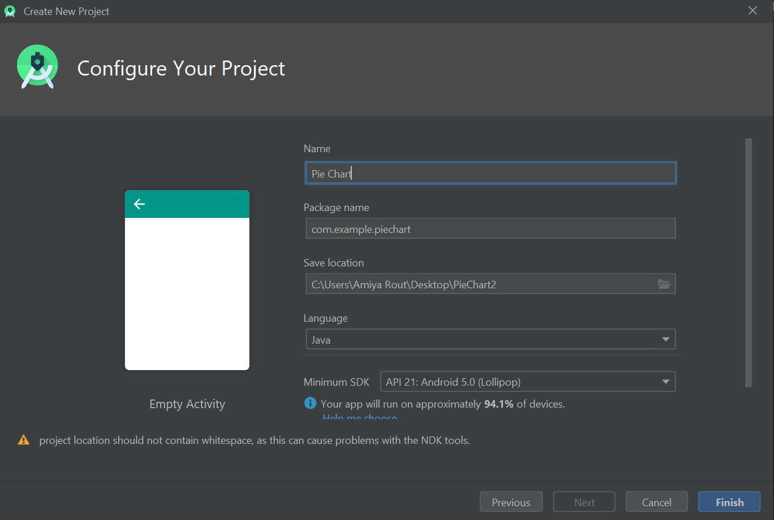The width and height of the screenshot is (774, 520).
Task: Expand the Minimum SDK dropdown
Action: pyautogui.click(x=528, y=382)
